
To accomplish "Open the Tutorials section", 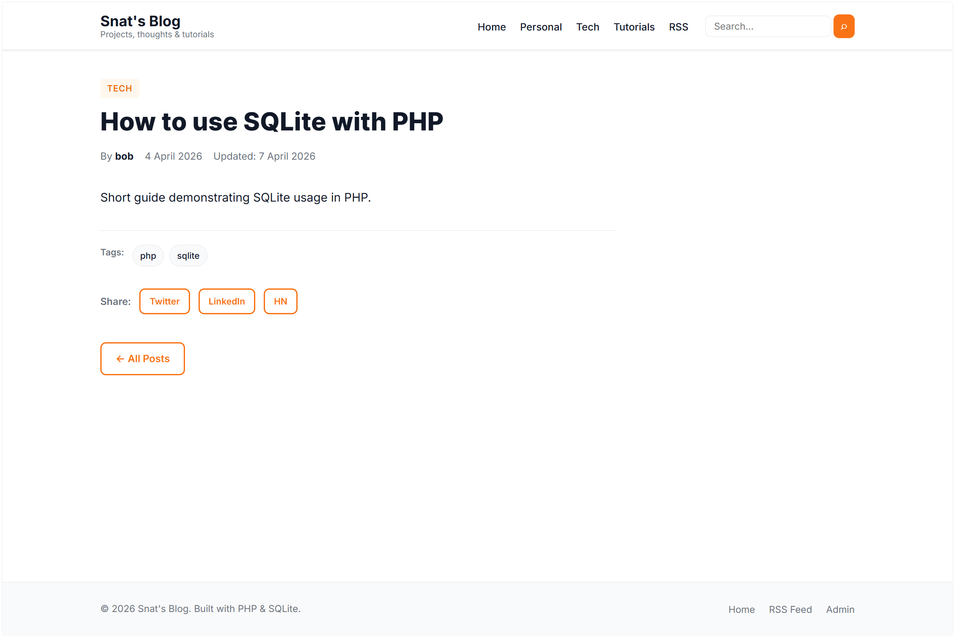I will coord(634,26).
